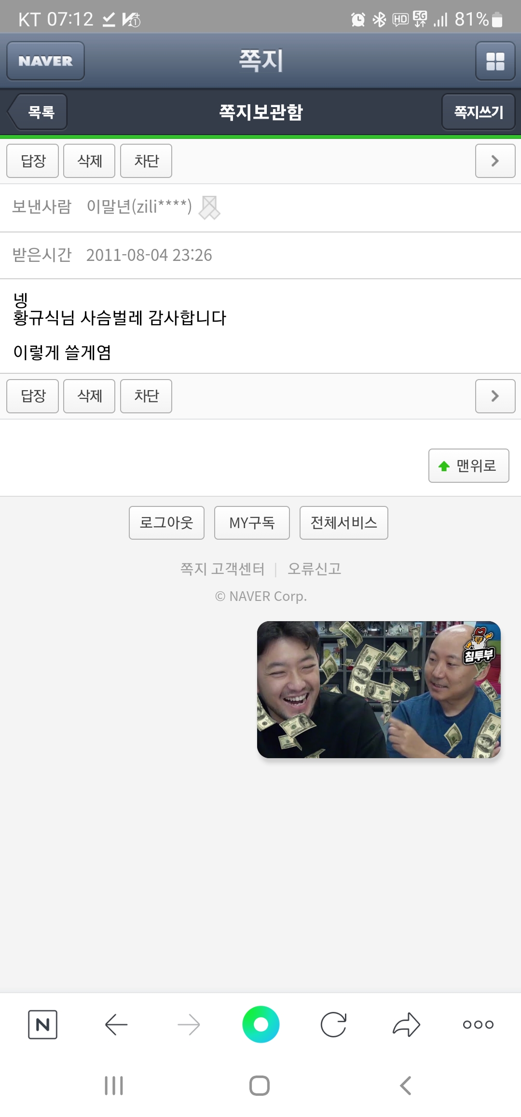The height and width of the screenshot is (1117, 521).
Task: Toggle the save ribbon icon next to the sender
Action: tap(209, 207)
